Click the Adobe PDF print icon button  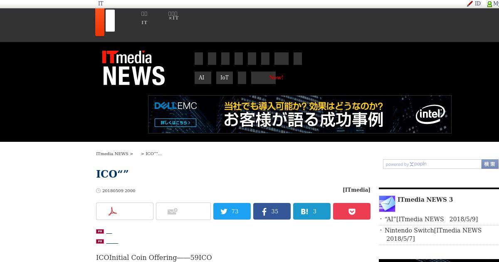pos(125,211)
